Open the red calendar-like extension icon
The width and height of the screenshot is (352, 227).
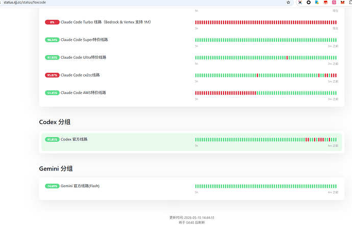coord(325,3)
